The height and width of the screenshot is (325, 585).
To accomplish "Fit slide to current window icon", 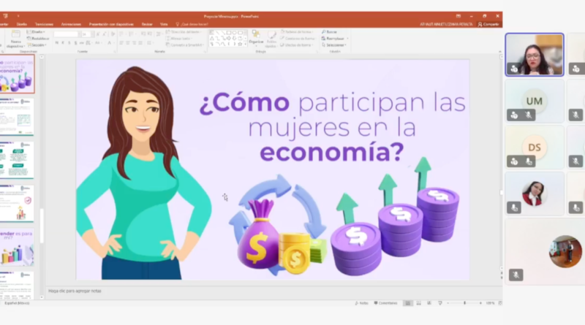I will pos(497,302).
